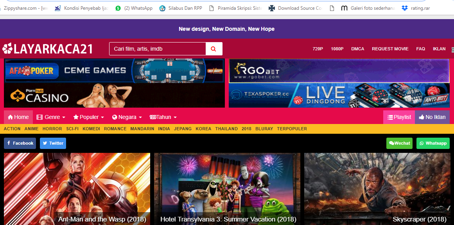Expand the Negara dropdown menu
The width and height of the screenshot is (454, 225).
coord(127,117)
